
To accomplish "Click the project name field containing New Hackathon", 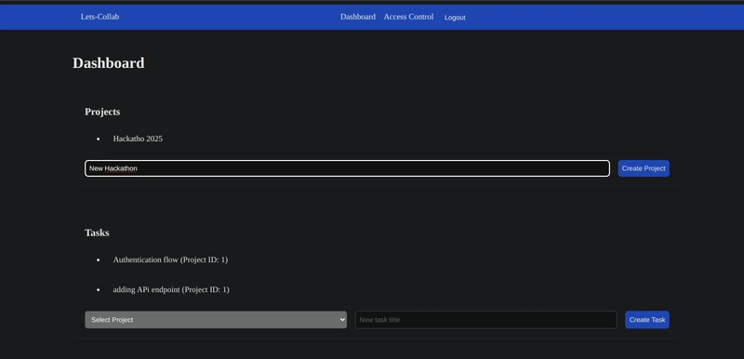I will pos(347,168).
